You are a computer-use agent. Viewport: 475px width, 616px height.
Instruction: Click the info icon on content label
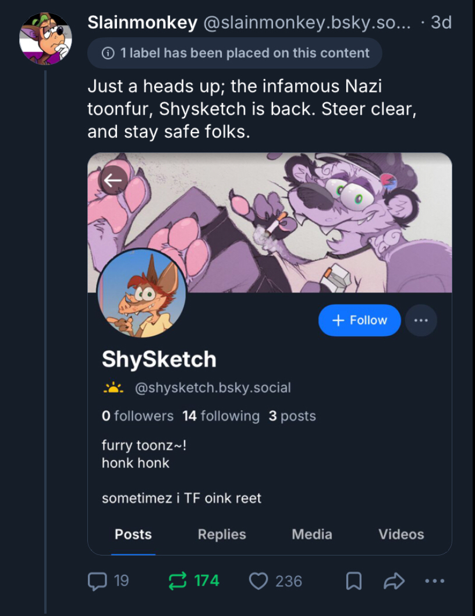pos(108,53)
